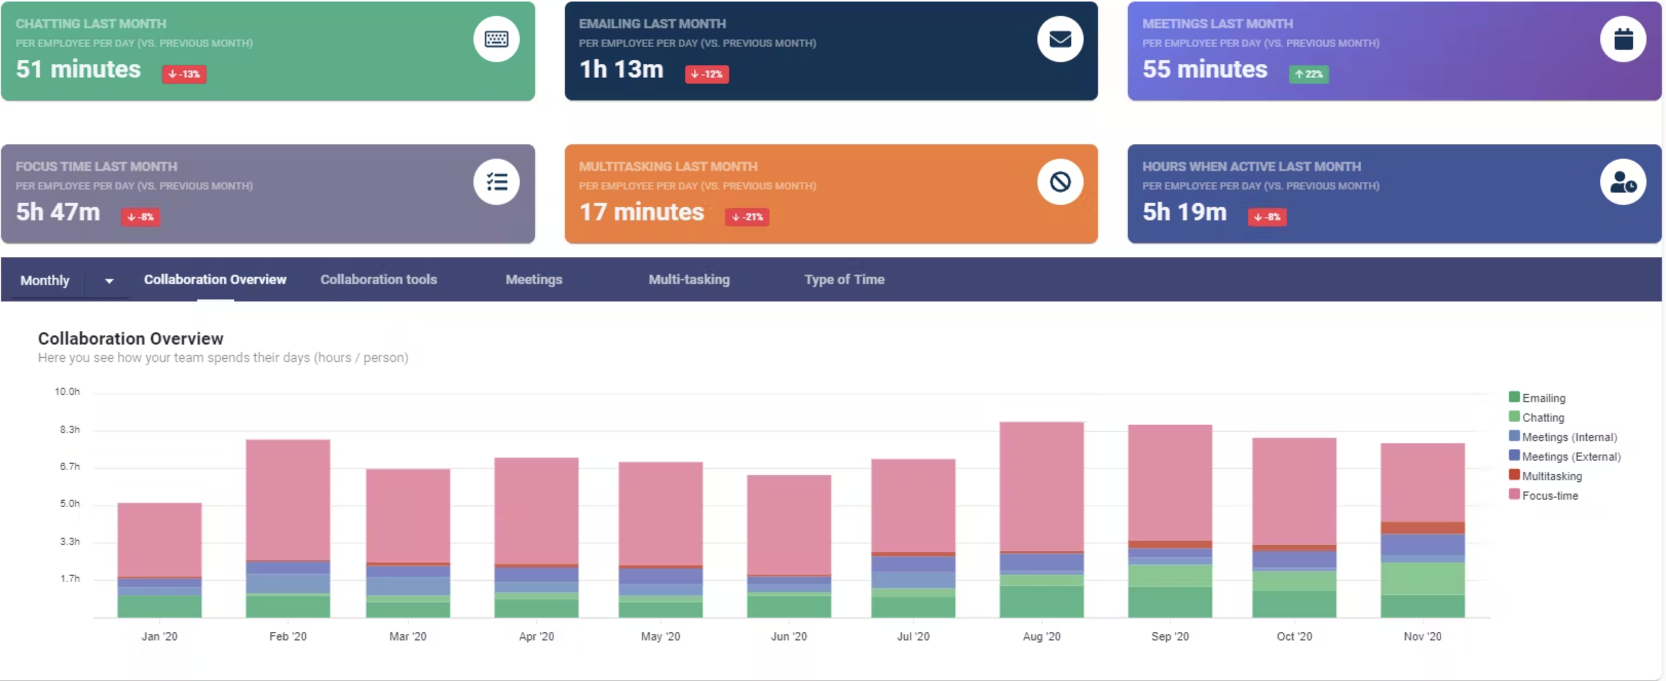Click the red -13% chatting change badge
The image size is (1666, 681).
tap(184, 74)
